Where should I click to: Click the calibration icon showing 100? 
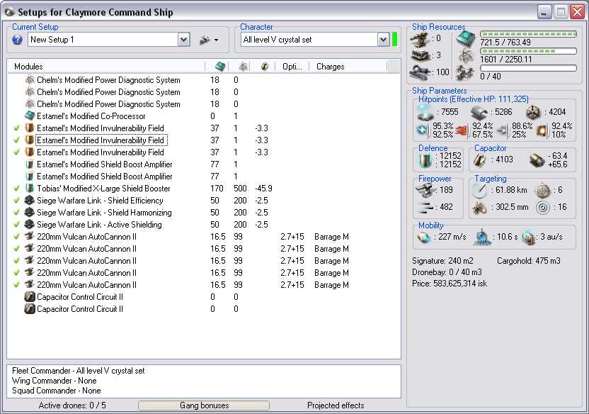tap(420, 72)
